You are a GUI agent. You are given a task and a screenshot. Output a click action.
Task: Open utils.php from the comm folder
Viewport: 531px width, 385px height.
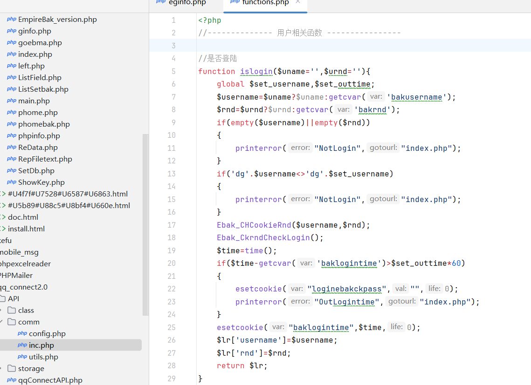point(43,357)
